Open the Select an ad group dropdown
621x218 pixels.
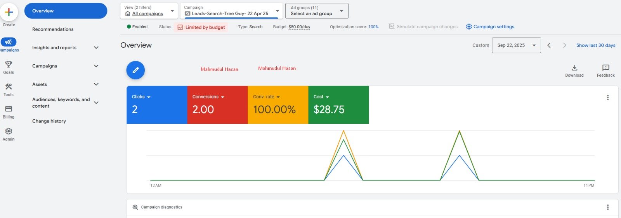317,11
